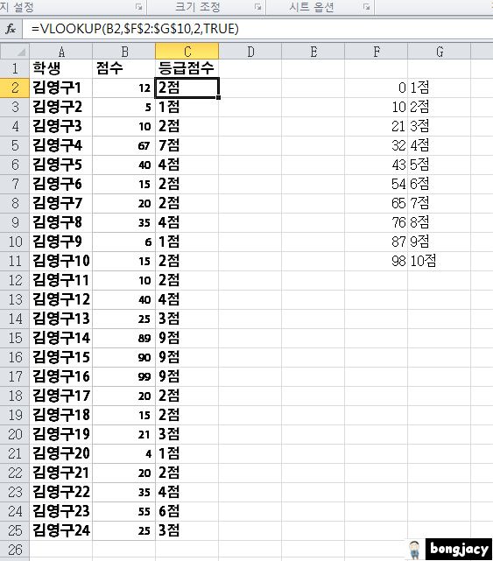The image size is (493, 561).
Task: Click the 8점 cell in column G
Action: (x=440, y=222)
